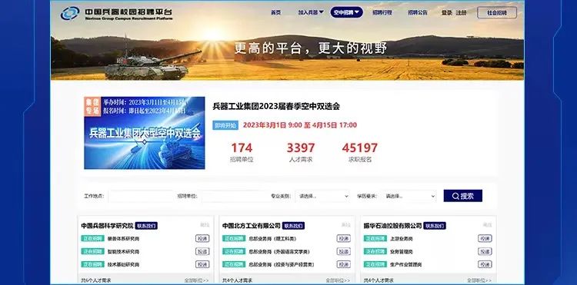This screenshot has height=285, width=577.
Task: Click the 登录 link
Action: [446, 12]
